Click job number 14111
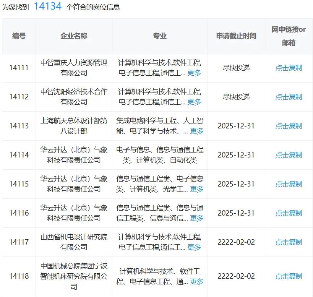Screen dimensions: 313x297 pyautogui.click(x=19, y=68)
